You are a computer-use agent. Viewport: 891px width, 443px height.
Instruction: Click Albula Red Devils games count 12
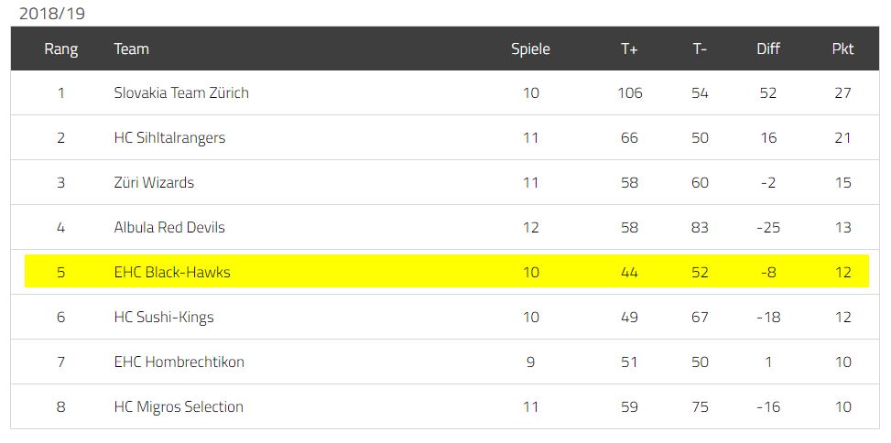(530, 228)
